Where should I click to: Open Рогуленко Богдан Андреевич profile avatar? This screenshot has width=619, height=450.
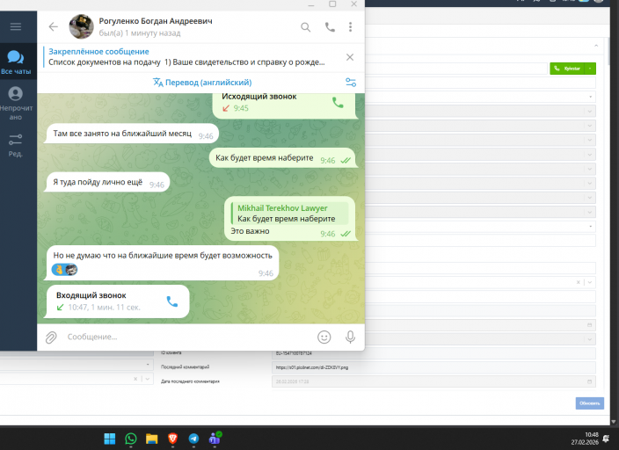click(x=81, y=26)
